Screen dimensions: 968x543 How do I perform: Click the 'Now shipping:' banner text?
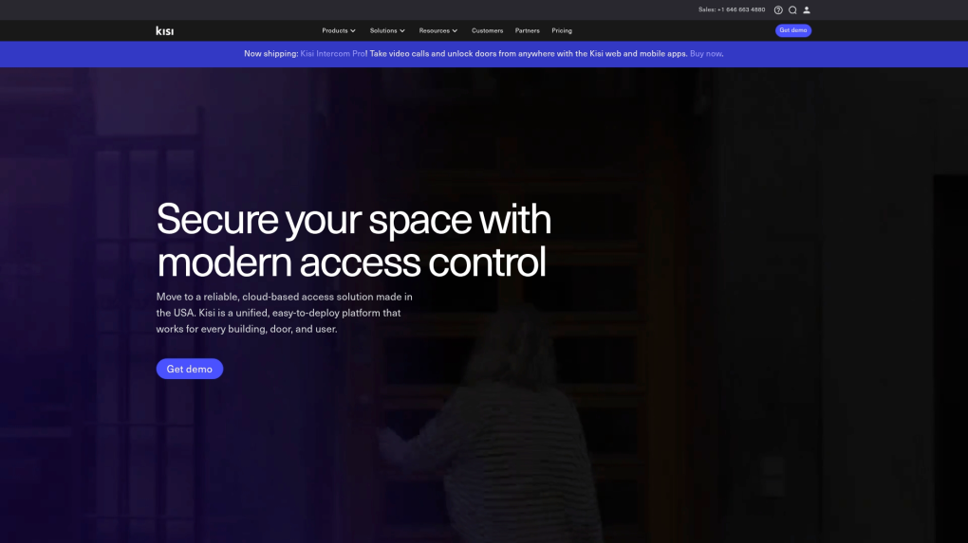tap(271, 54)
